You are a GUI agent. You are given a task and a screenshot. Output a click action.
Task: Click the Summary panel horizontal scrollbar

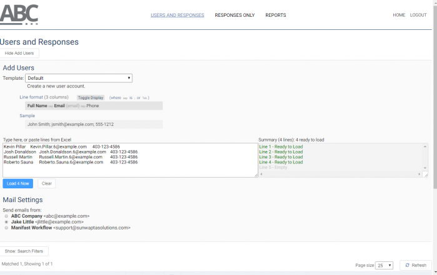pos(340,175)
